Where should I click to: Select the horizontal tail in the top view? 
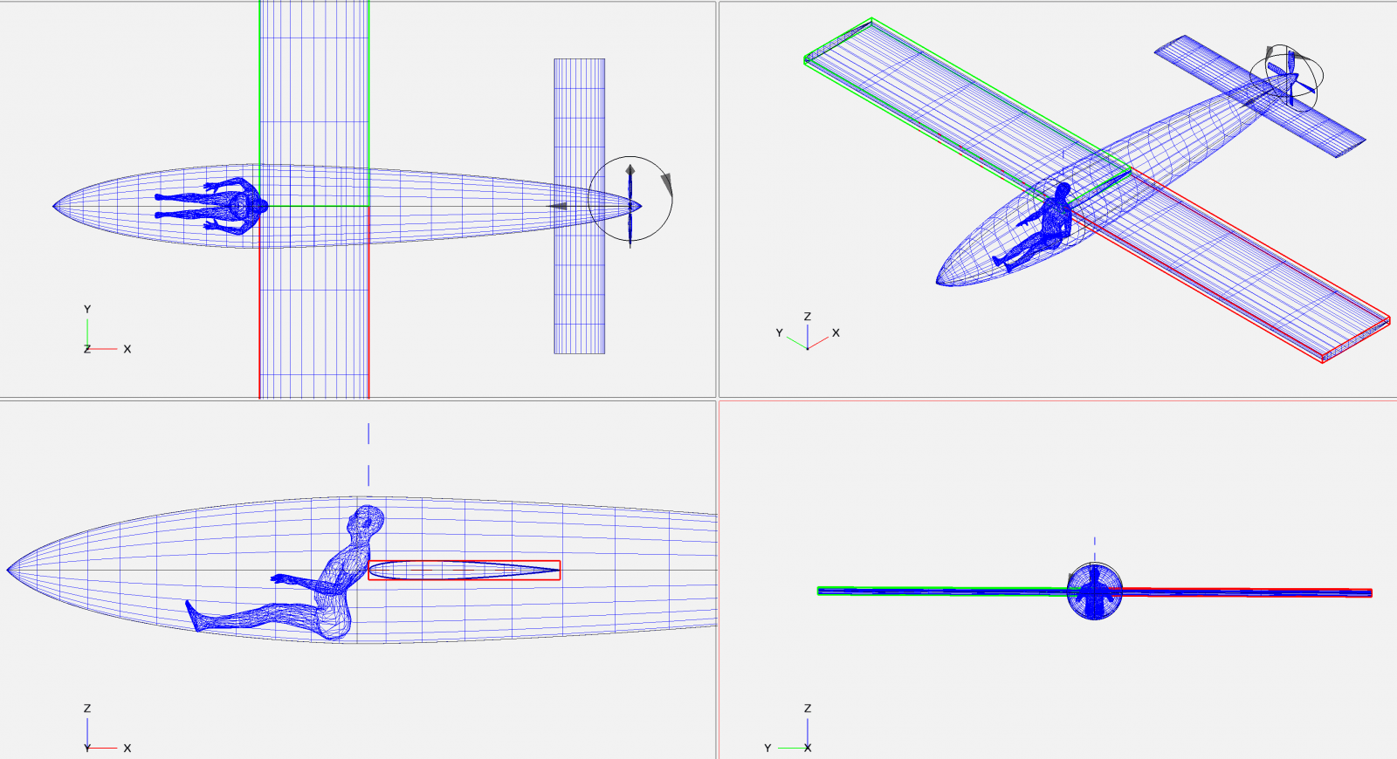tap(579, 206)
